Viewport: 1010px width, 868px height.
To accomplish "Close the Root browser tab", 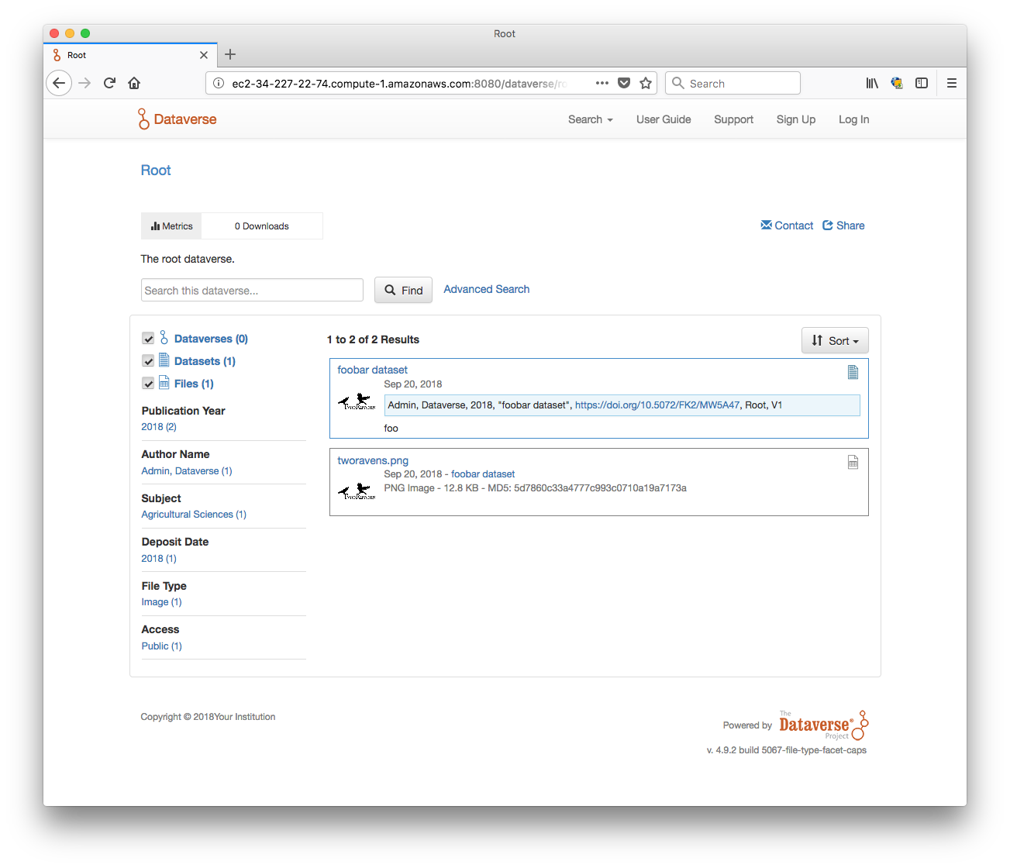I will click(x=204, y=55).
